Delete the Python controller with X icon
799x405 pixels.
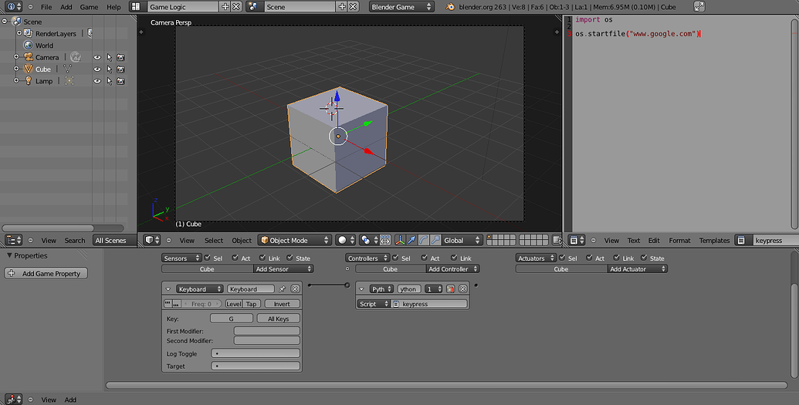coord(462,289)
